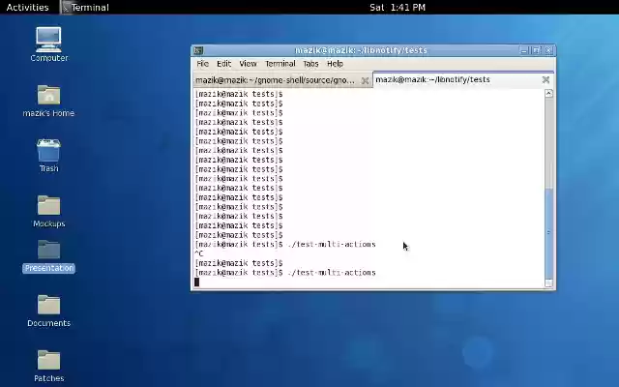Open the clock showing Sat 1:41 PM
This screenshot has width=619, height=387.
(x=398, y=7)
